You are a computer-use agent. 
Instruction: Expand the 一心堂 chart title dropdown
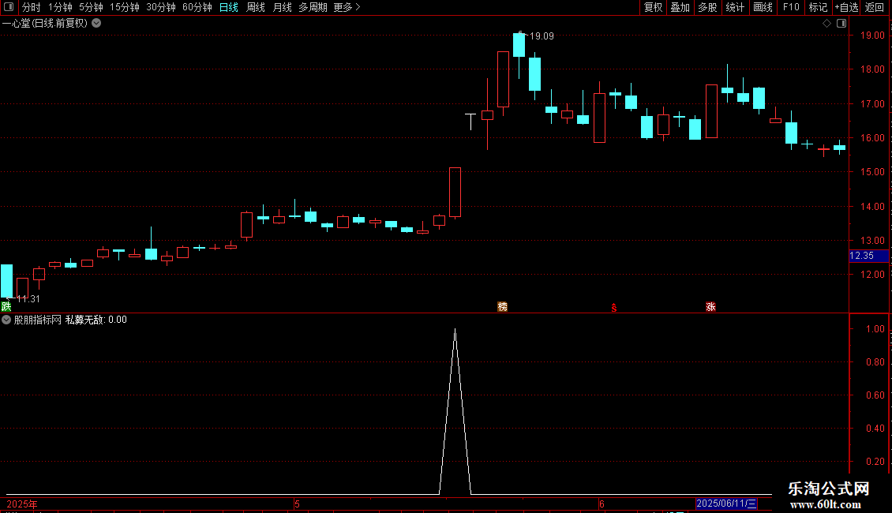[97, 24]
